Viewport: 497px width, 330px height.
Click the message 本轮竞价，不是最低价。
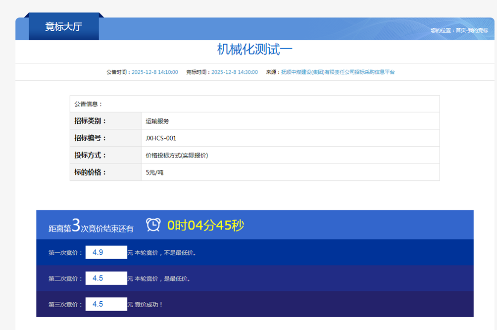[165, 253]
